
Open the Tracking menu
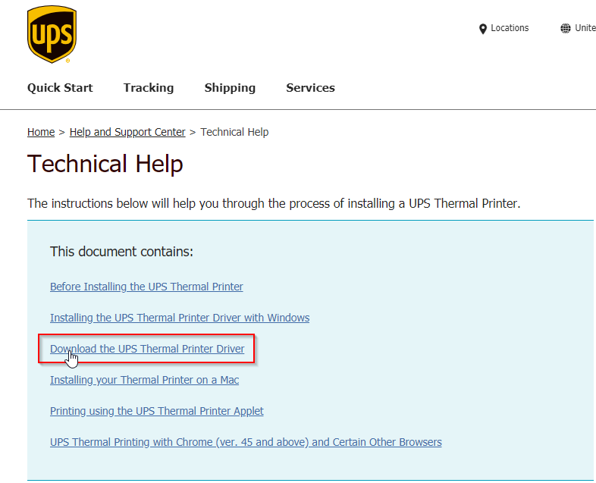148,88
